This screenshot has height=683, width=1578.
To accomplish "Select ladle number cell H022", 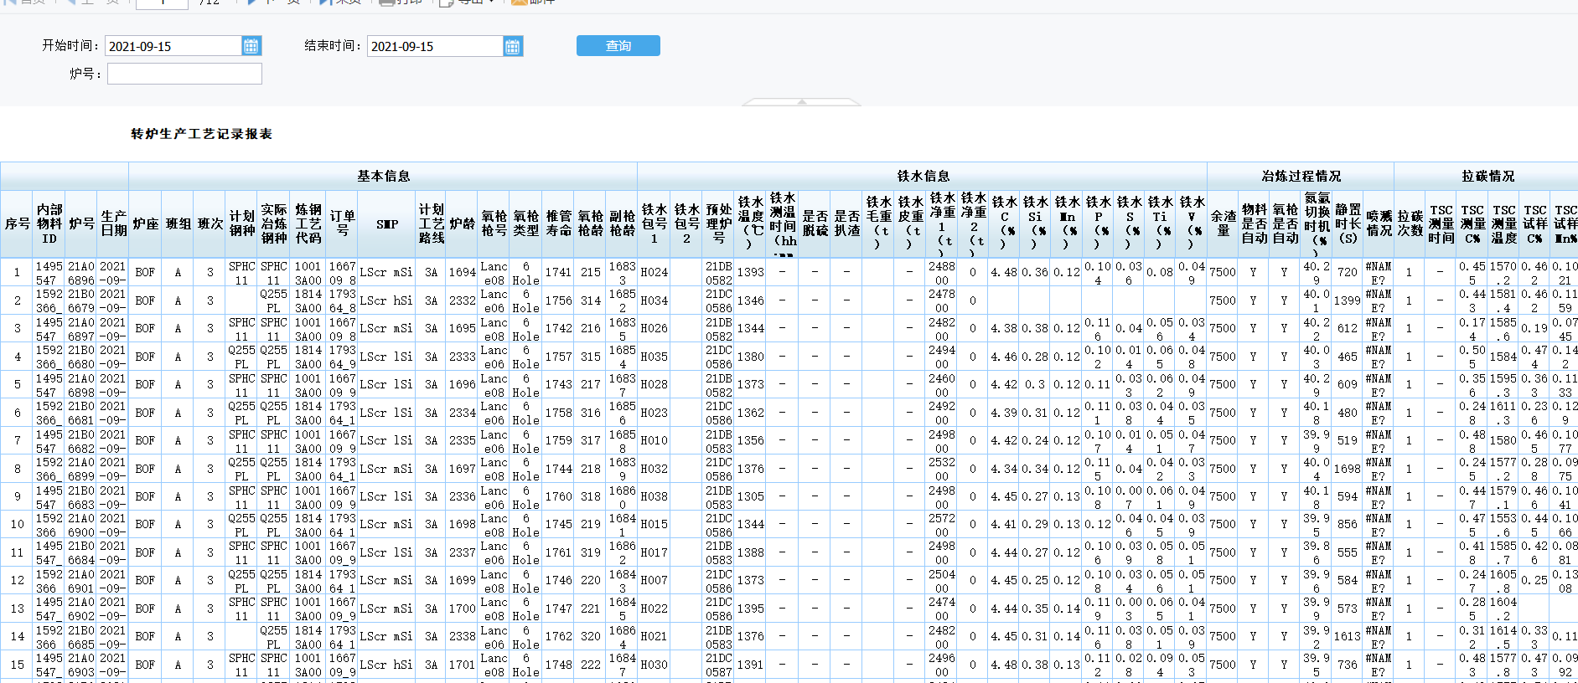I will (654, 609).
